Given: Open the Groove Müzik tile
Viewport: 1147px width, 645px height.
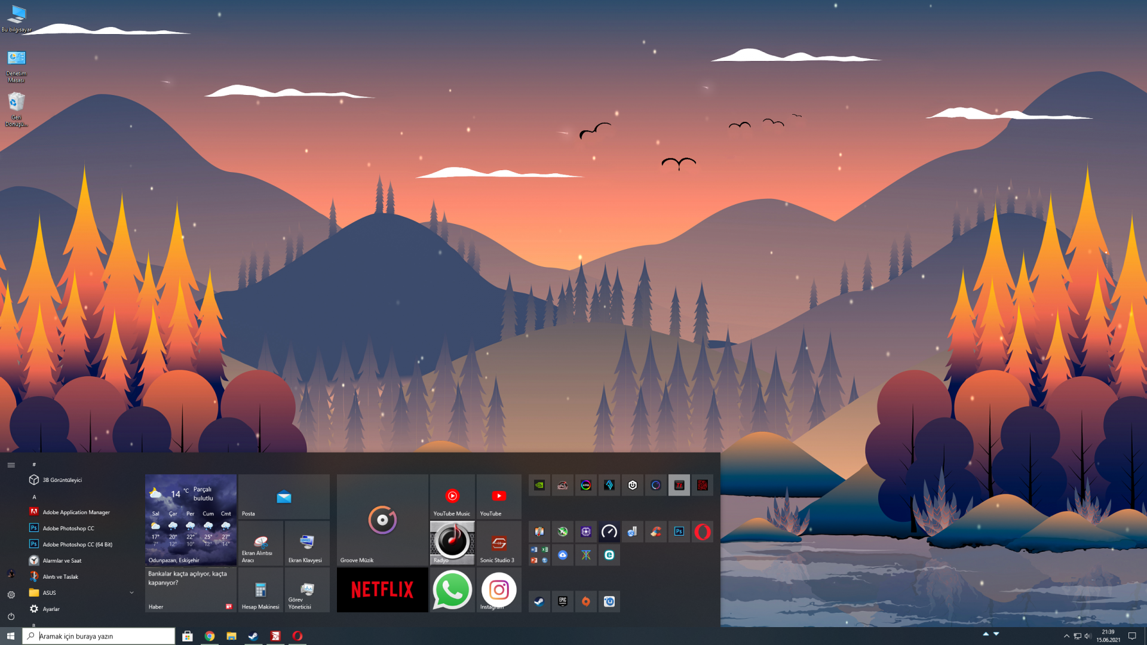Looking at the screenshot, I should coord(382,520).
